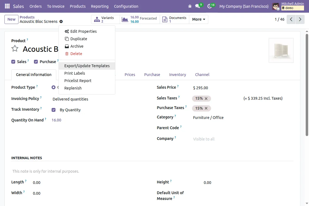The width and height of the screenshot is (309, 206).
Task: Select Duplicate from the cog menu
Action: 78,39
